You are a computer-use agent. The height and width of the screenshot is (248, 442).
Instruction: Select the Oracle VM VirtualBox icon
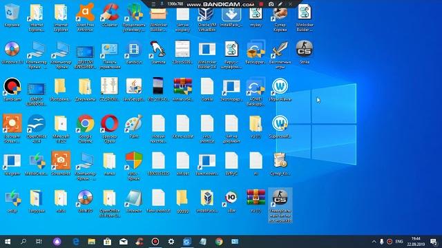207,17
